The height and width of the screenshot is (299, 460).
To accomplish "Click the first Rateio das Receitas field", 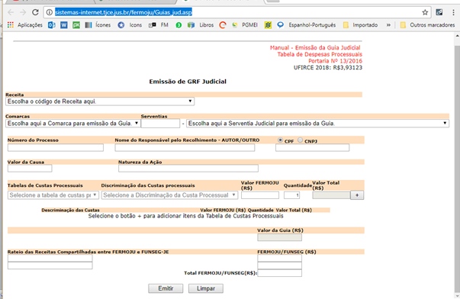I will pyautogui.click(x=50, y=259).
